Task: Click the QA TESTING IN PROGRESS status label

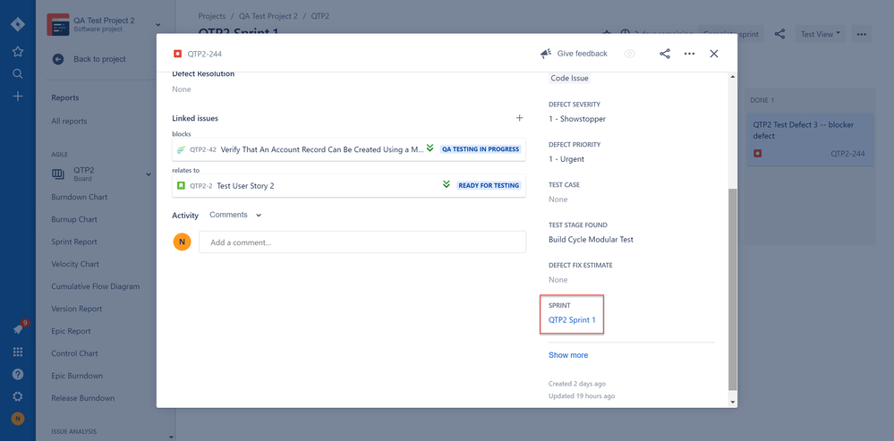Action: click(x=481, y=149)
